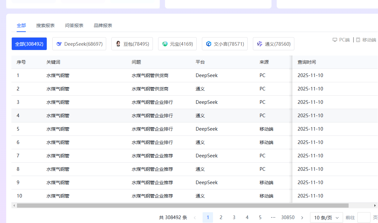Select the DeepSeek(68697) filter button

(x=79, y=44)
